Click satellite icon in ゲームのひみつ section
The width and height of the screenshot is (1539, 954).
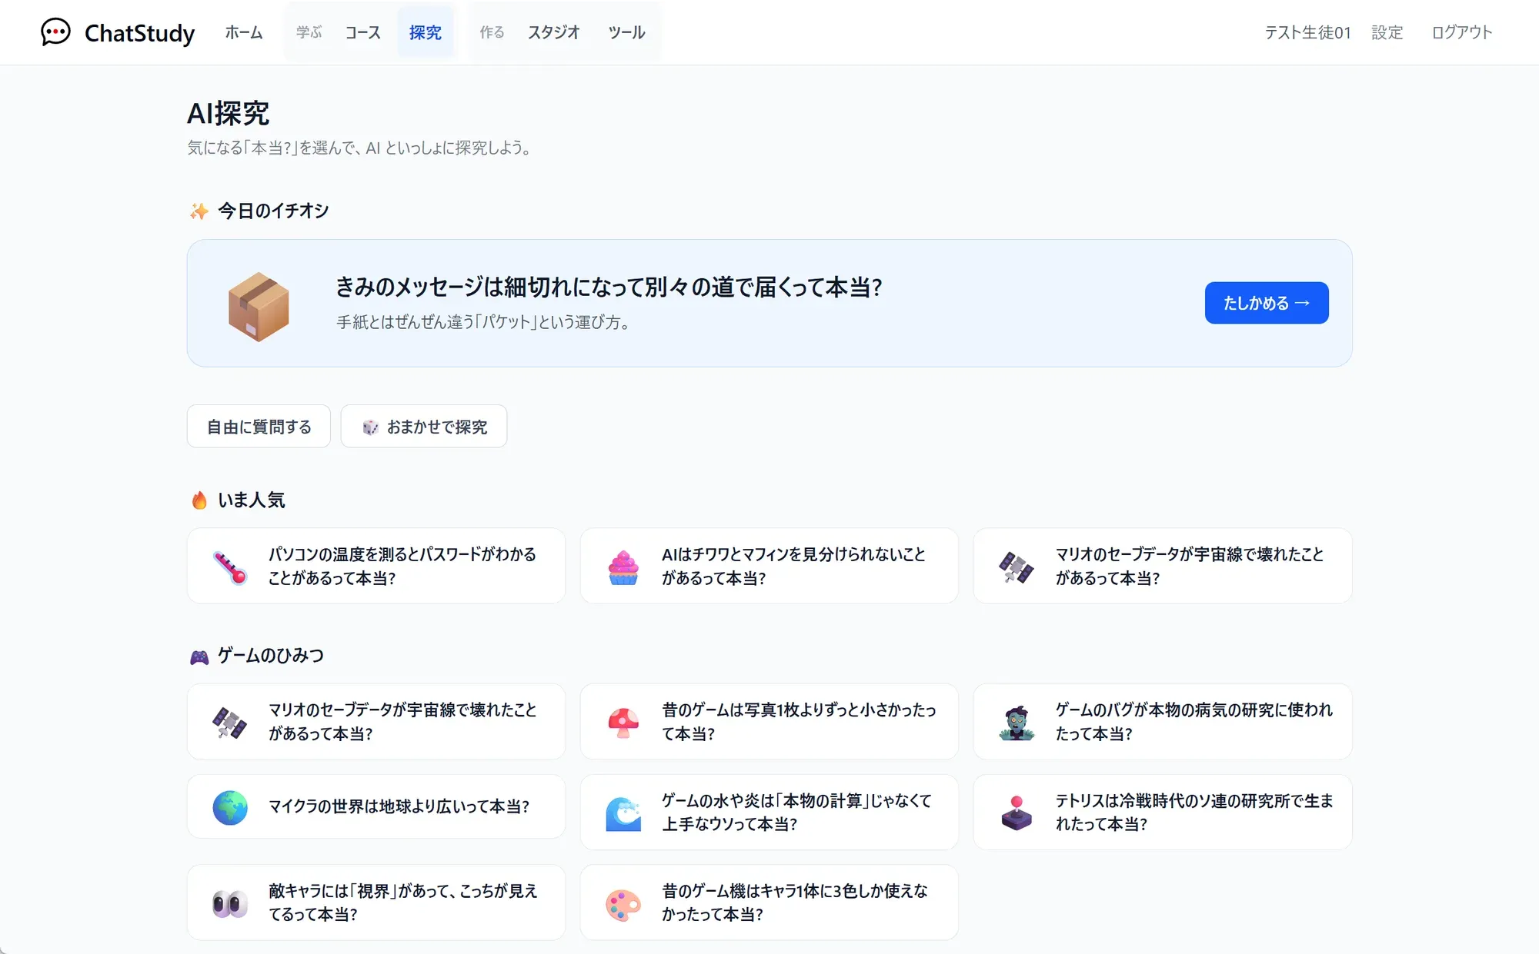(x=230, y=723)
